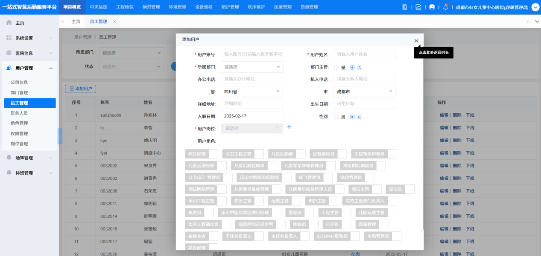This screenshot has height=256, width=541.
Task: Tick the 成飞管理员 role checkbox
Action: 328,177
